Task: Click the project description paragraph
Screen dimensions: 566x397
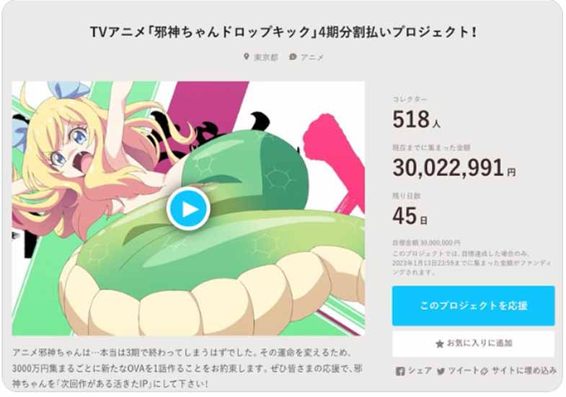Action: [187, 367]
